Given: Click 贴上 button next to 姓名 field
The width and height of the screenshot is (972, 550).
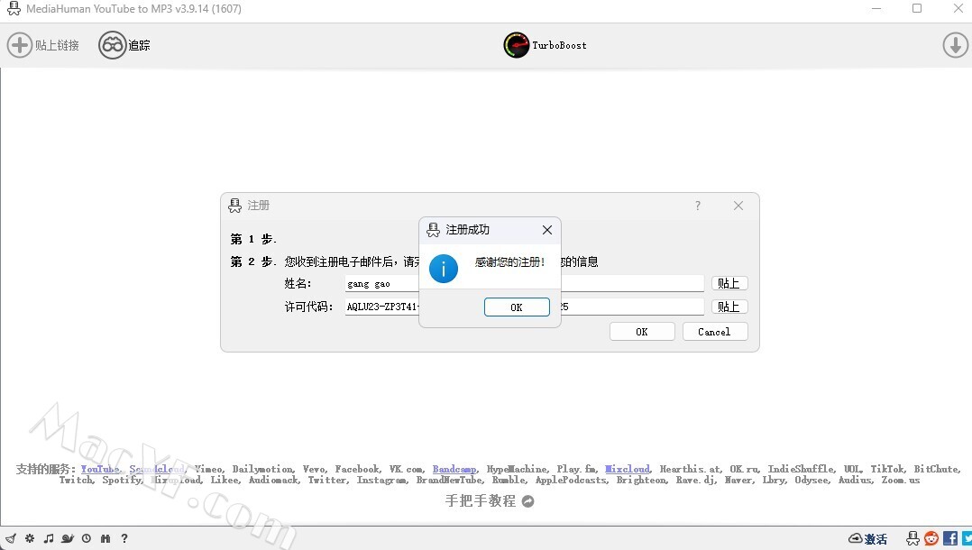Looking at the screenshot, I should tap(729, 283).
